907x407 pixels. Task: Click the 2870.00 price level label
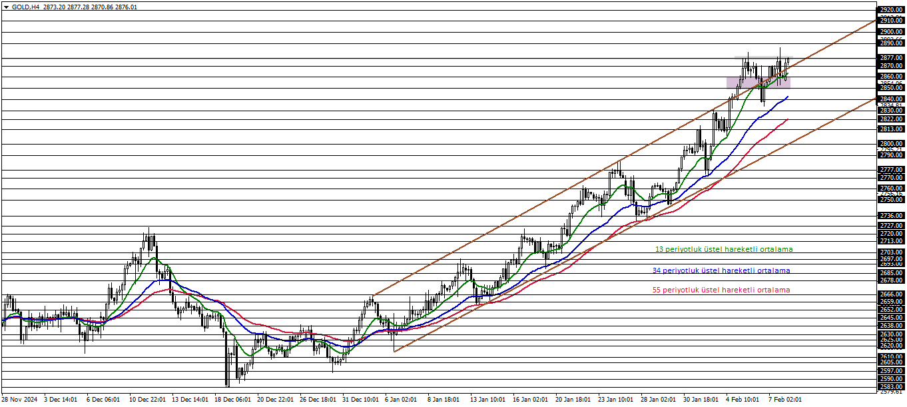[x=891, y=66]
